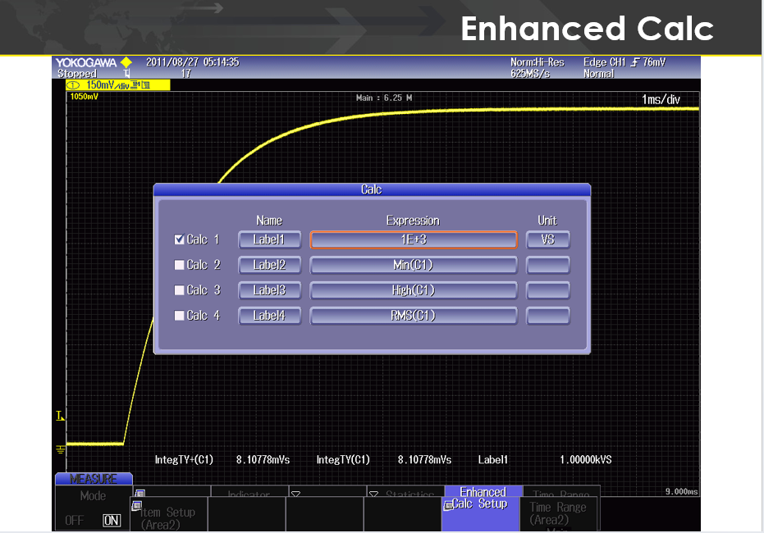
Task: Disable the Calc 1 checkbox
Action: (x=180, y=240)
